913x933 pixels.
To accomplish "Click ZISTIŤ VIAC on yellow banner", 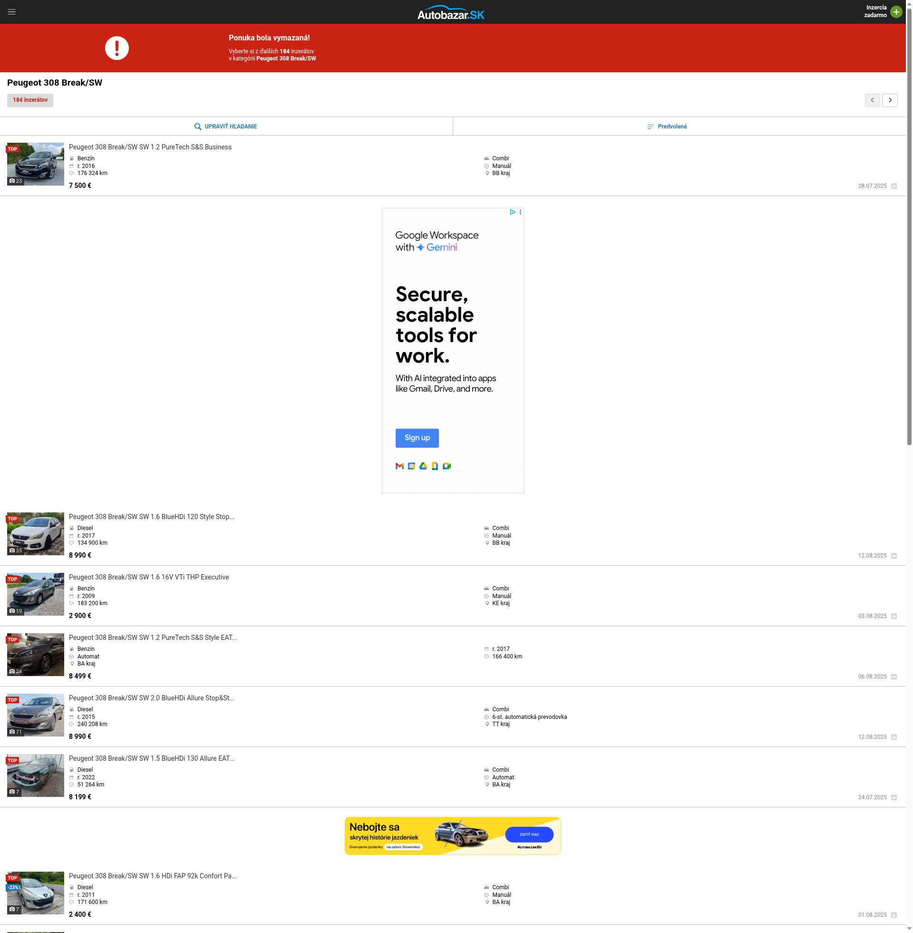I will (x=529, y=835).
